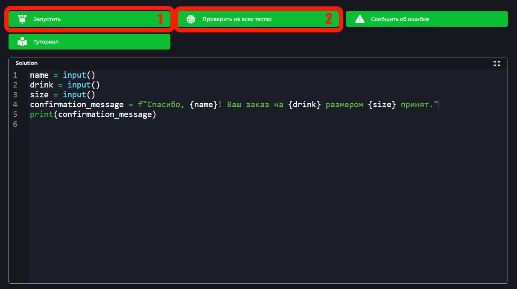Select the Solution panel title
This screenshot has width=517, height=289.
click(26, 63)
